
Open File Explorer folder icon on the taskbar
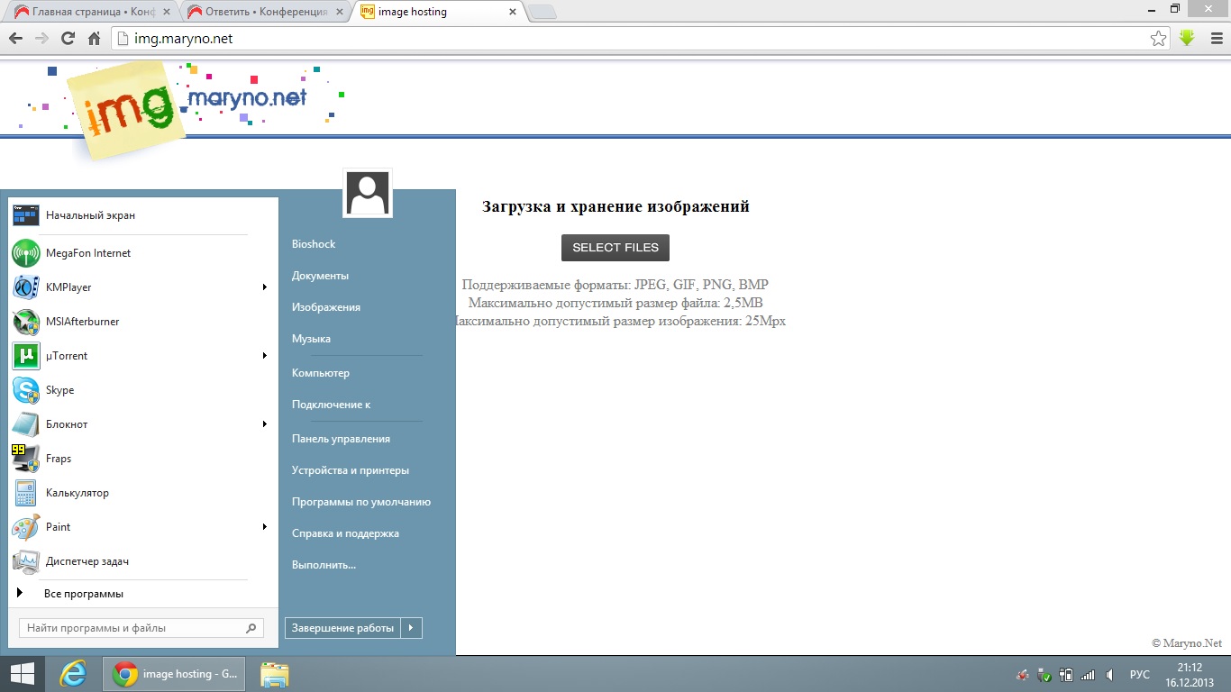tap(275, 674)
